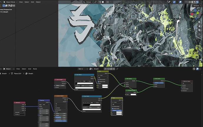Open the material browse sphere icon

[x=91, y=69]
